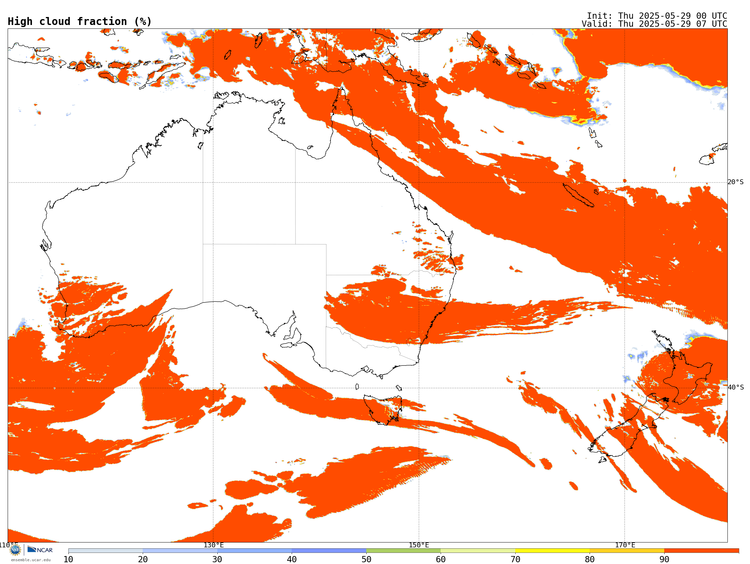This screenshot has height=564, width=750.
Task: Click the colorbar tick label 90
Action: [x=664, y=559]
